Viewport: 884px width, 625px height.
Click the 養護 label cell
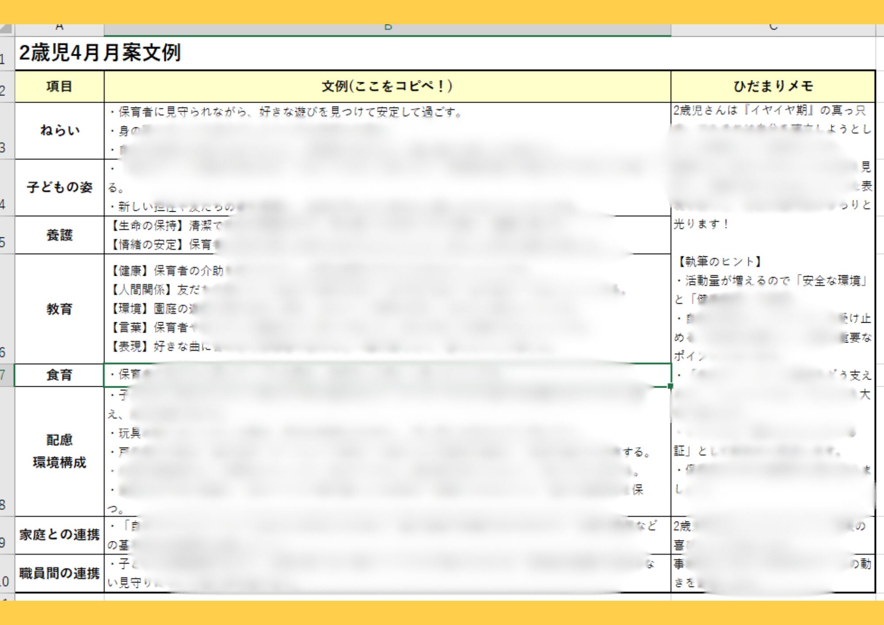(x=60, y=235)
